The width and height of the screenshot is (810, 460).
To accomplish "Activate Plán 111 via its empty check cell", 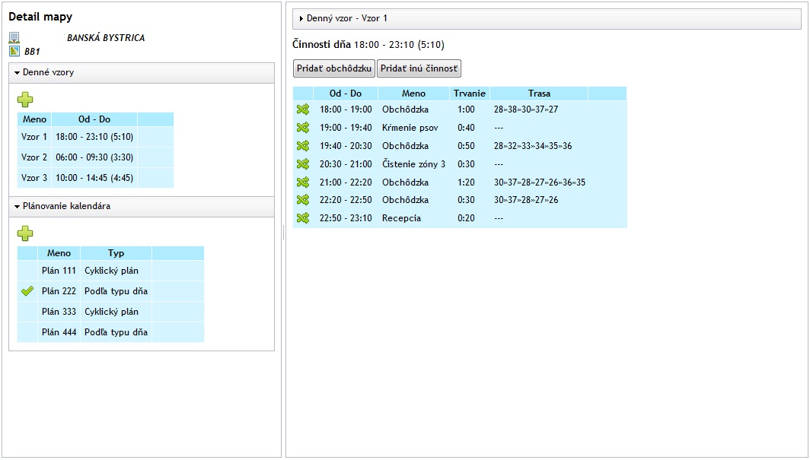I will pos(27,271).
